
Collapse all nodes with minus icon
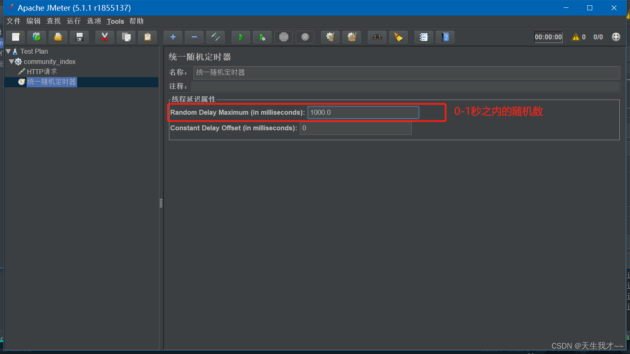pyautogui.click(x=194, y=37)
